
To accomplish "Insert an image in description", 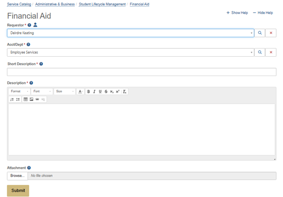I will tap(31, 99).
